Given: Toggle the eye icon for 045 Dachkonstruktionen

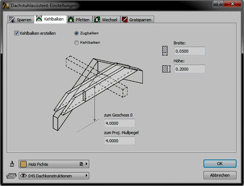Looking at the screenshot, I should click(x=23, y=176).
